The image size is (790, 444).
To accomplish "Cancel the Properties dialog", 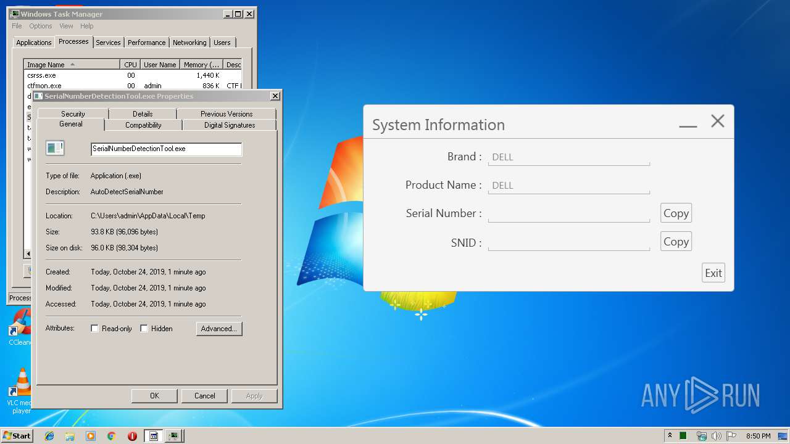I will tap(204, 396).
